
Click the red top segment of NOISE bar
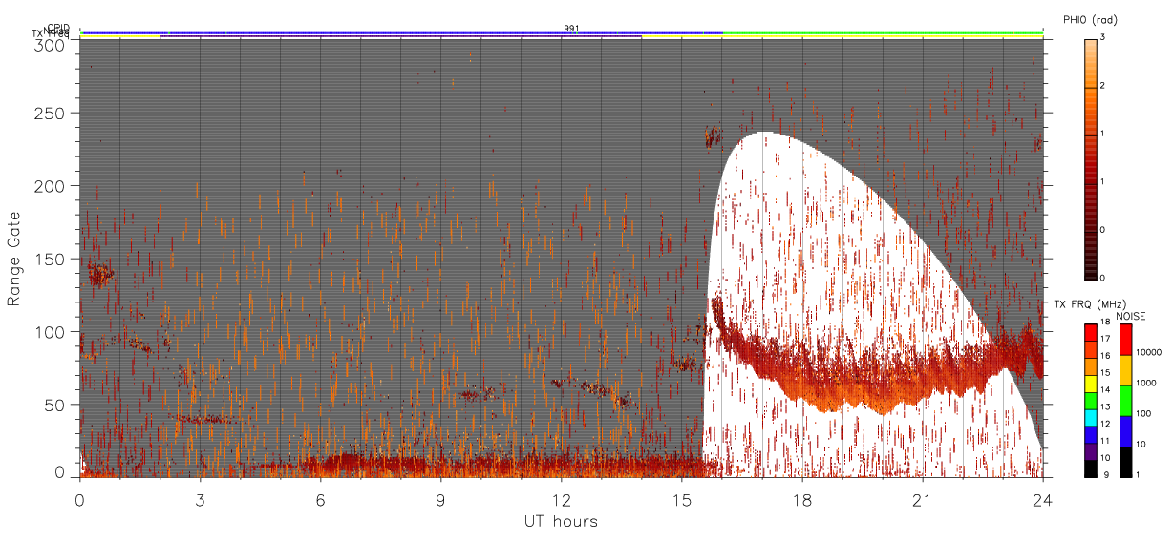[1125, 339]
